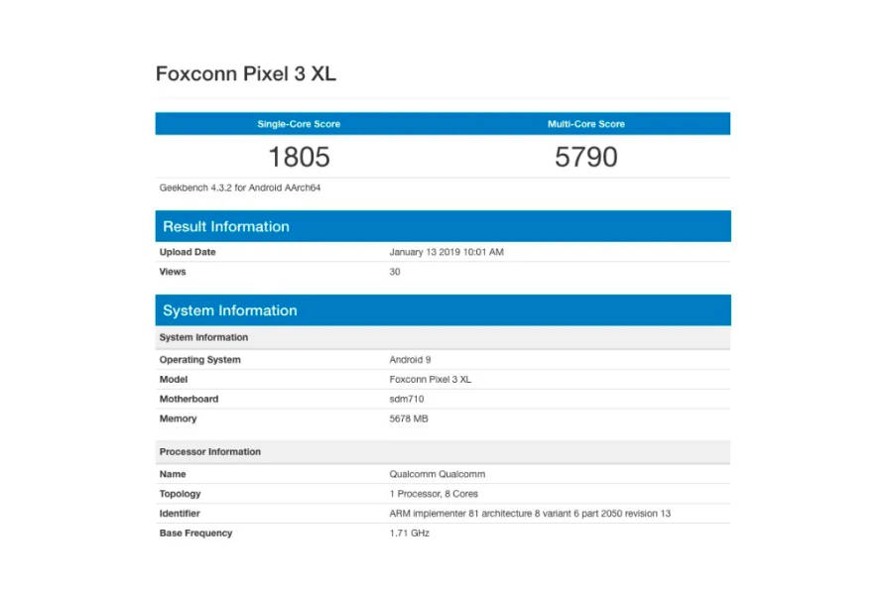Click the memory value 5678 MB
This screenshot has width=893, height=595.
[409, 418]
